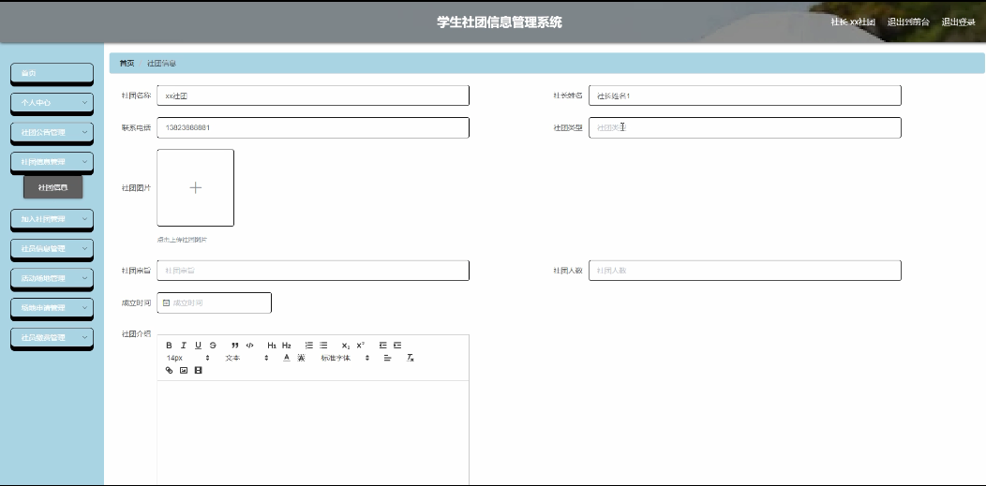Click the 社长 xx社团 user label
986x486 pixels.
pos(853,22)
